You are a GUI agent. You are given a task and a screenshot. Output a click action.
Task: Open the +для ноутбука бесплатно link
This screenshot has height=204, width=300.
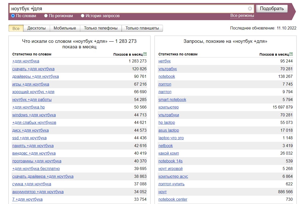tap(36, 169)
